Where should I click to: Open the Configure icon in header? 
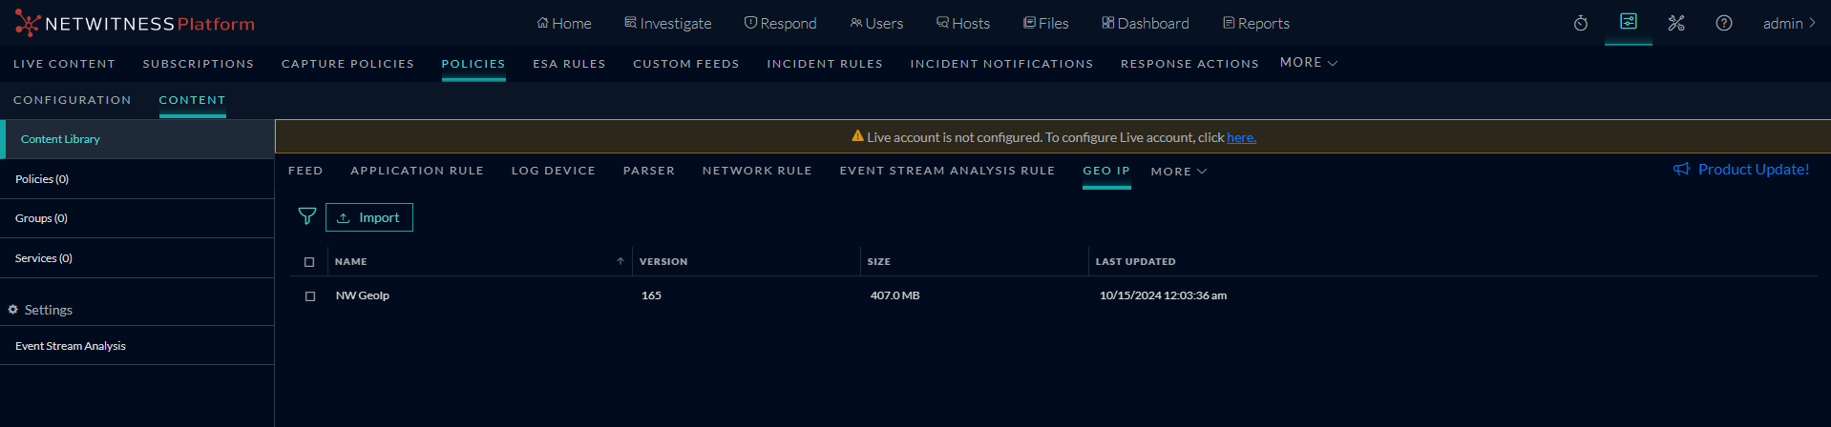click(1629, 22)
